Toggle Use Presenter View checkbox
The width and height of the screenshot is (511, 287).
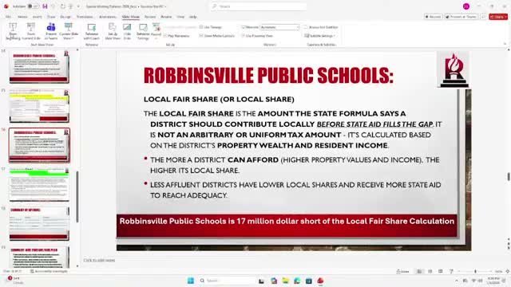257,36
